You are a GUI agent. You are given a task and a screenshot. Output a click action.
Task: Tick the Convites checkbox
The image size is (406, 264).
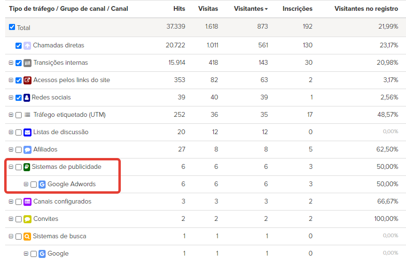(18, 219)
